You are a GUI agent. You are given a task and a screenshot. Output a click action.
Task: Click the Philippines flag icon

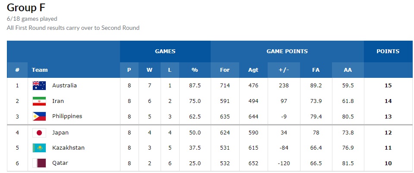click(39, 116)
